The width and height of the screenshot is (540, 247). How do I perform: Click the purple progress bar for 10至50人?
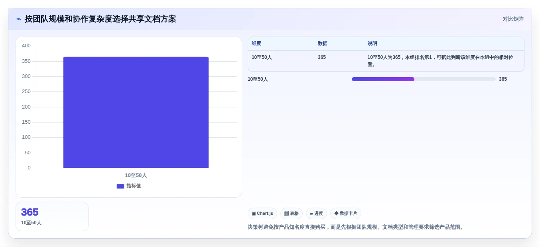tap(383, 79)
